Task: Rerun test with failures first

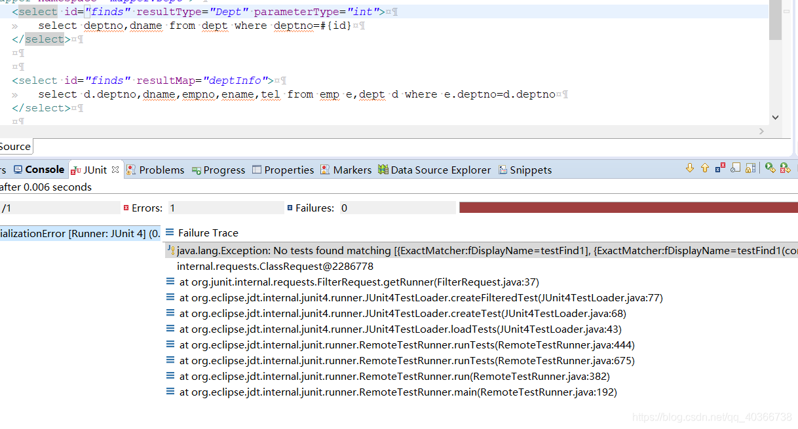Action: coord(786,168)
